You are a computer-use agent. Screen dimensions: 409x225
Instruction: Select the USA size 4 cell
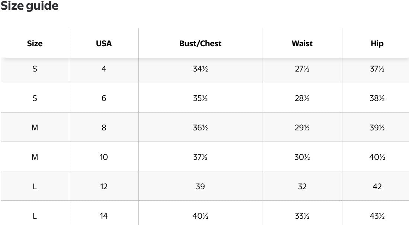[x=104, y=69]
